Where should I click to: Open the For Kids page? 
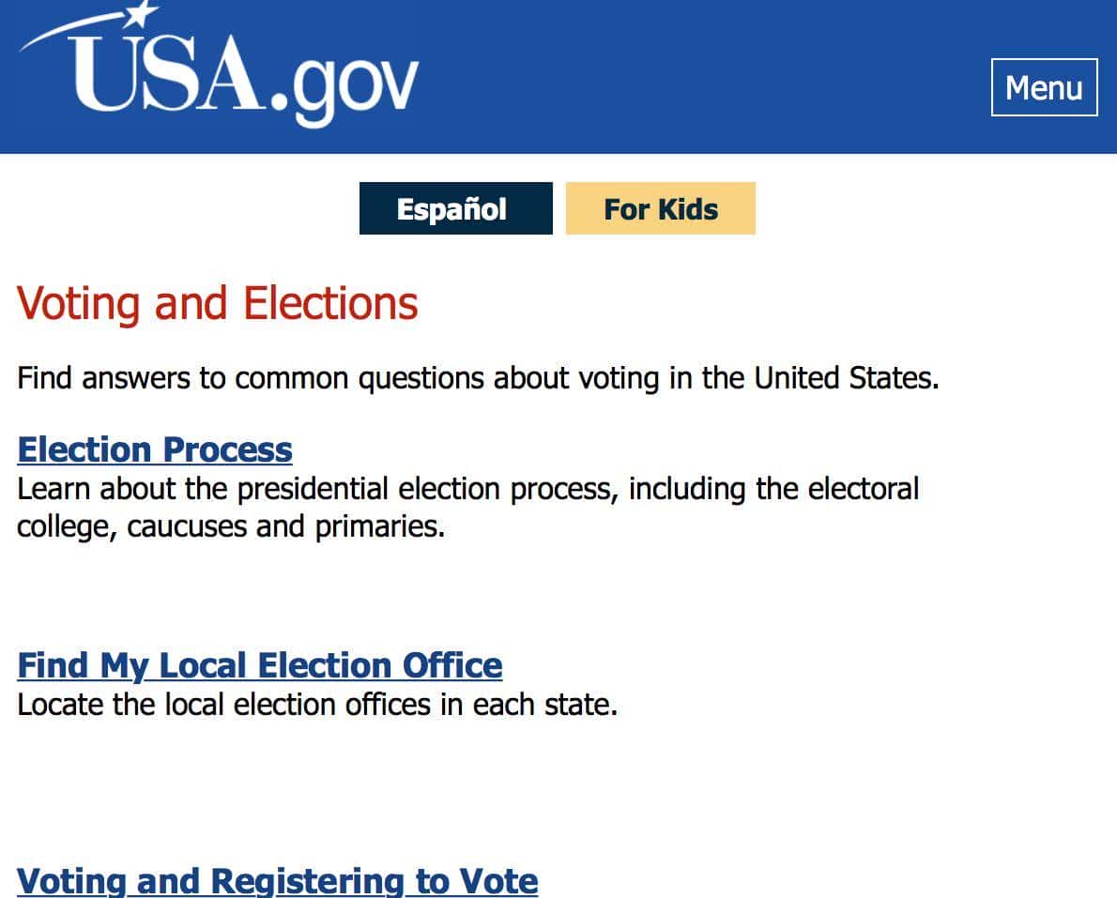tap(660, 208)
